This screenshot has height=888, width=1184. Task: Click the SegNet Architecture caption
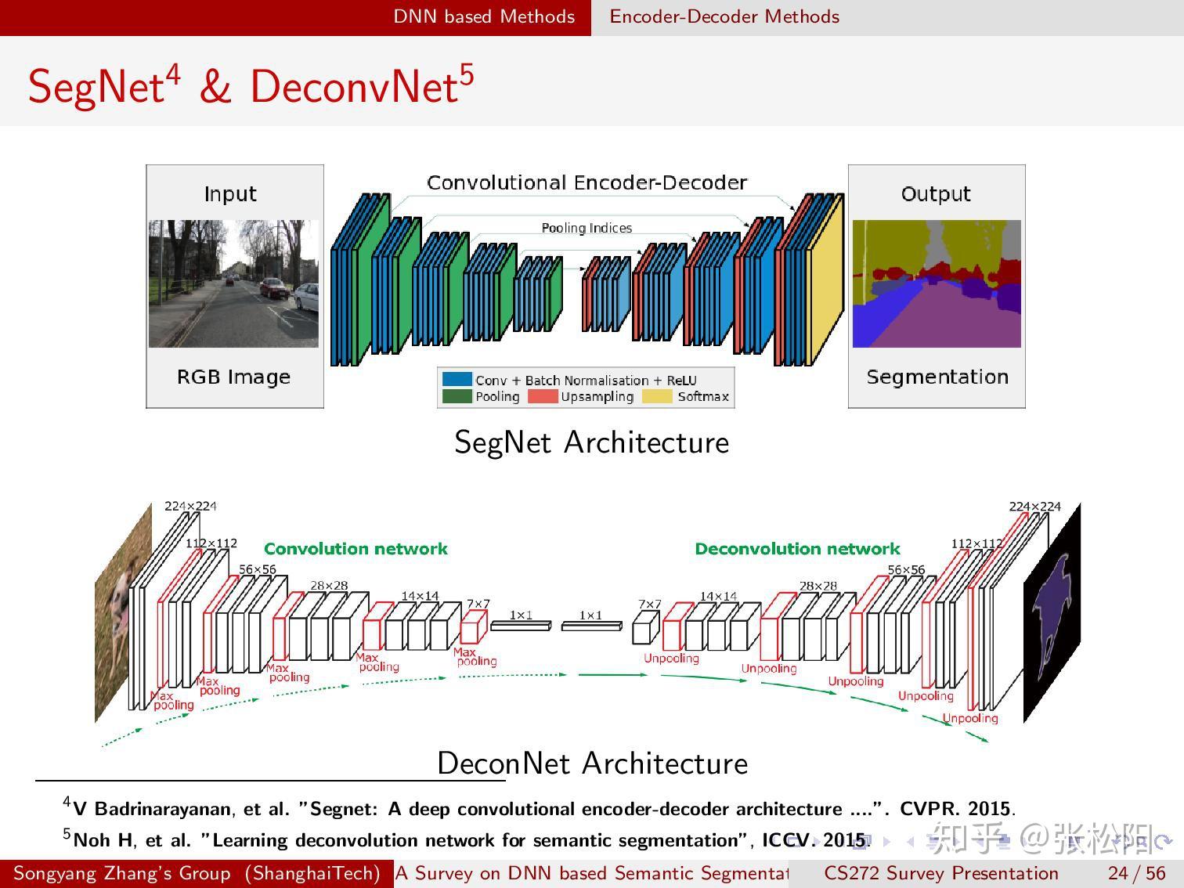coord(591,442)
